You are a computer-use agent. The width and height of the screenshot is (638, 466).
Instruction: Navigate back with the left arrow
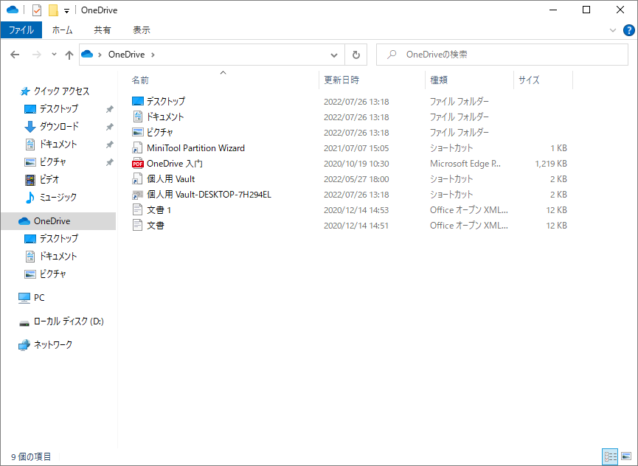(x=15, y=55)
